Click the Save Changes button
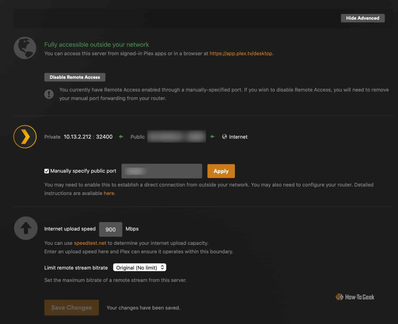This screenshot has width=398, height=324. click(72, 308)
